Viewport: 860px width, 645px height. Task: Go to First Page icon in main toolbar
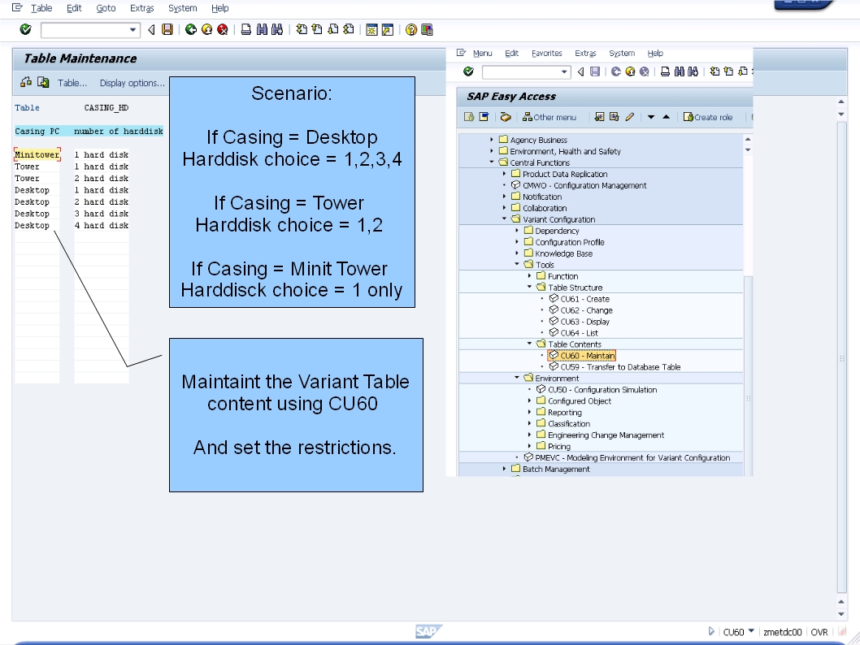(302, 29)
